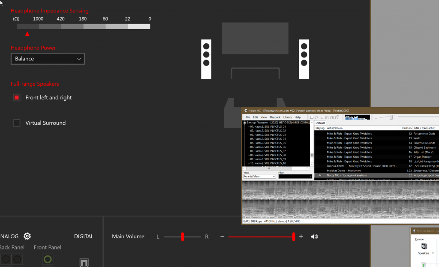Open the Library menu in foobar2000
The image size is (439, 267).
[287, 117]
